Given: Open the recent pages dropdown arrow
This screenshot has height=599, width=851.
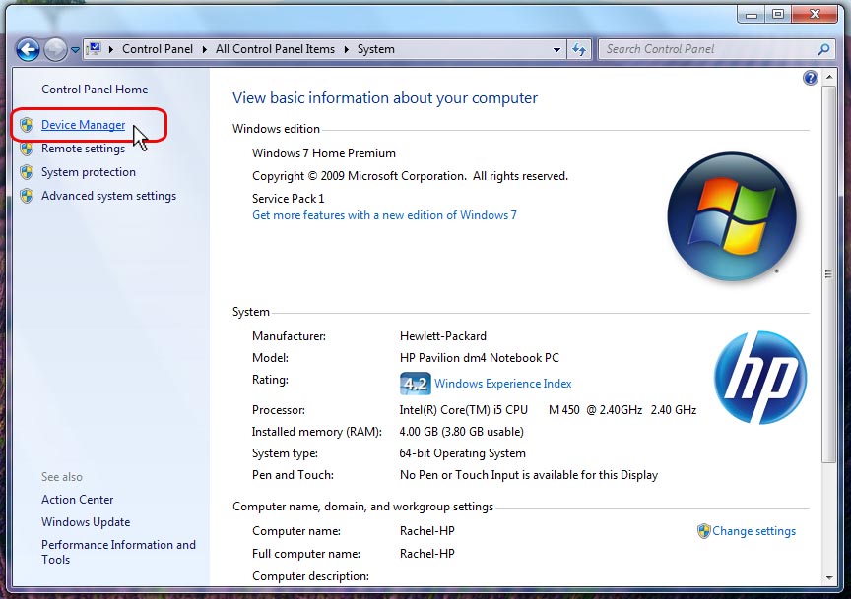Looking at the screenshot, I should 75,50.
